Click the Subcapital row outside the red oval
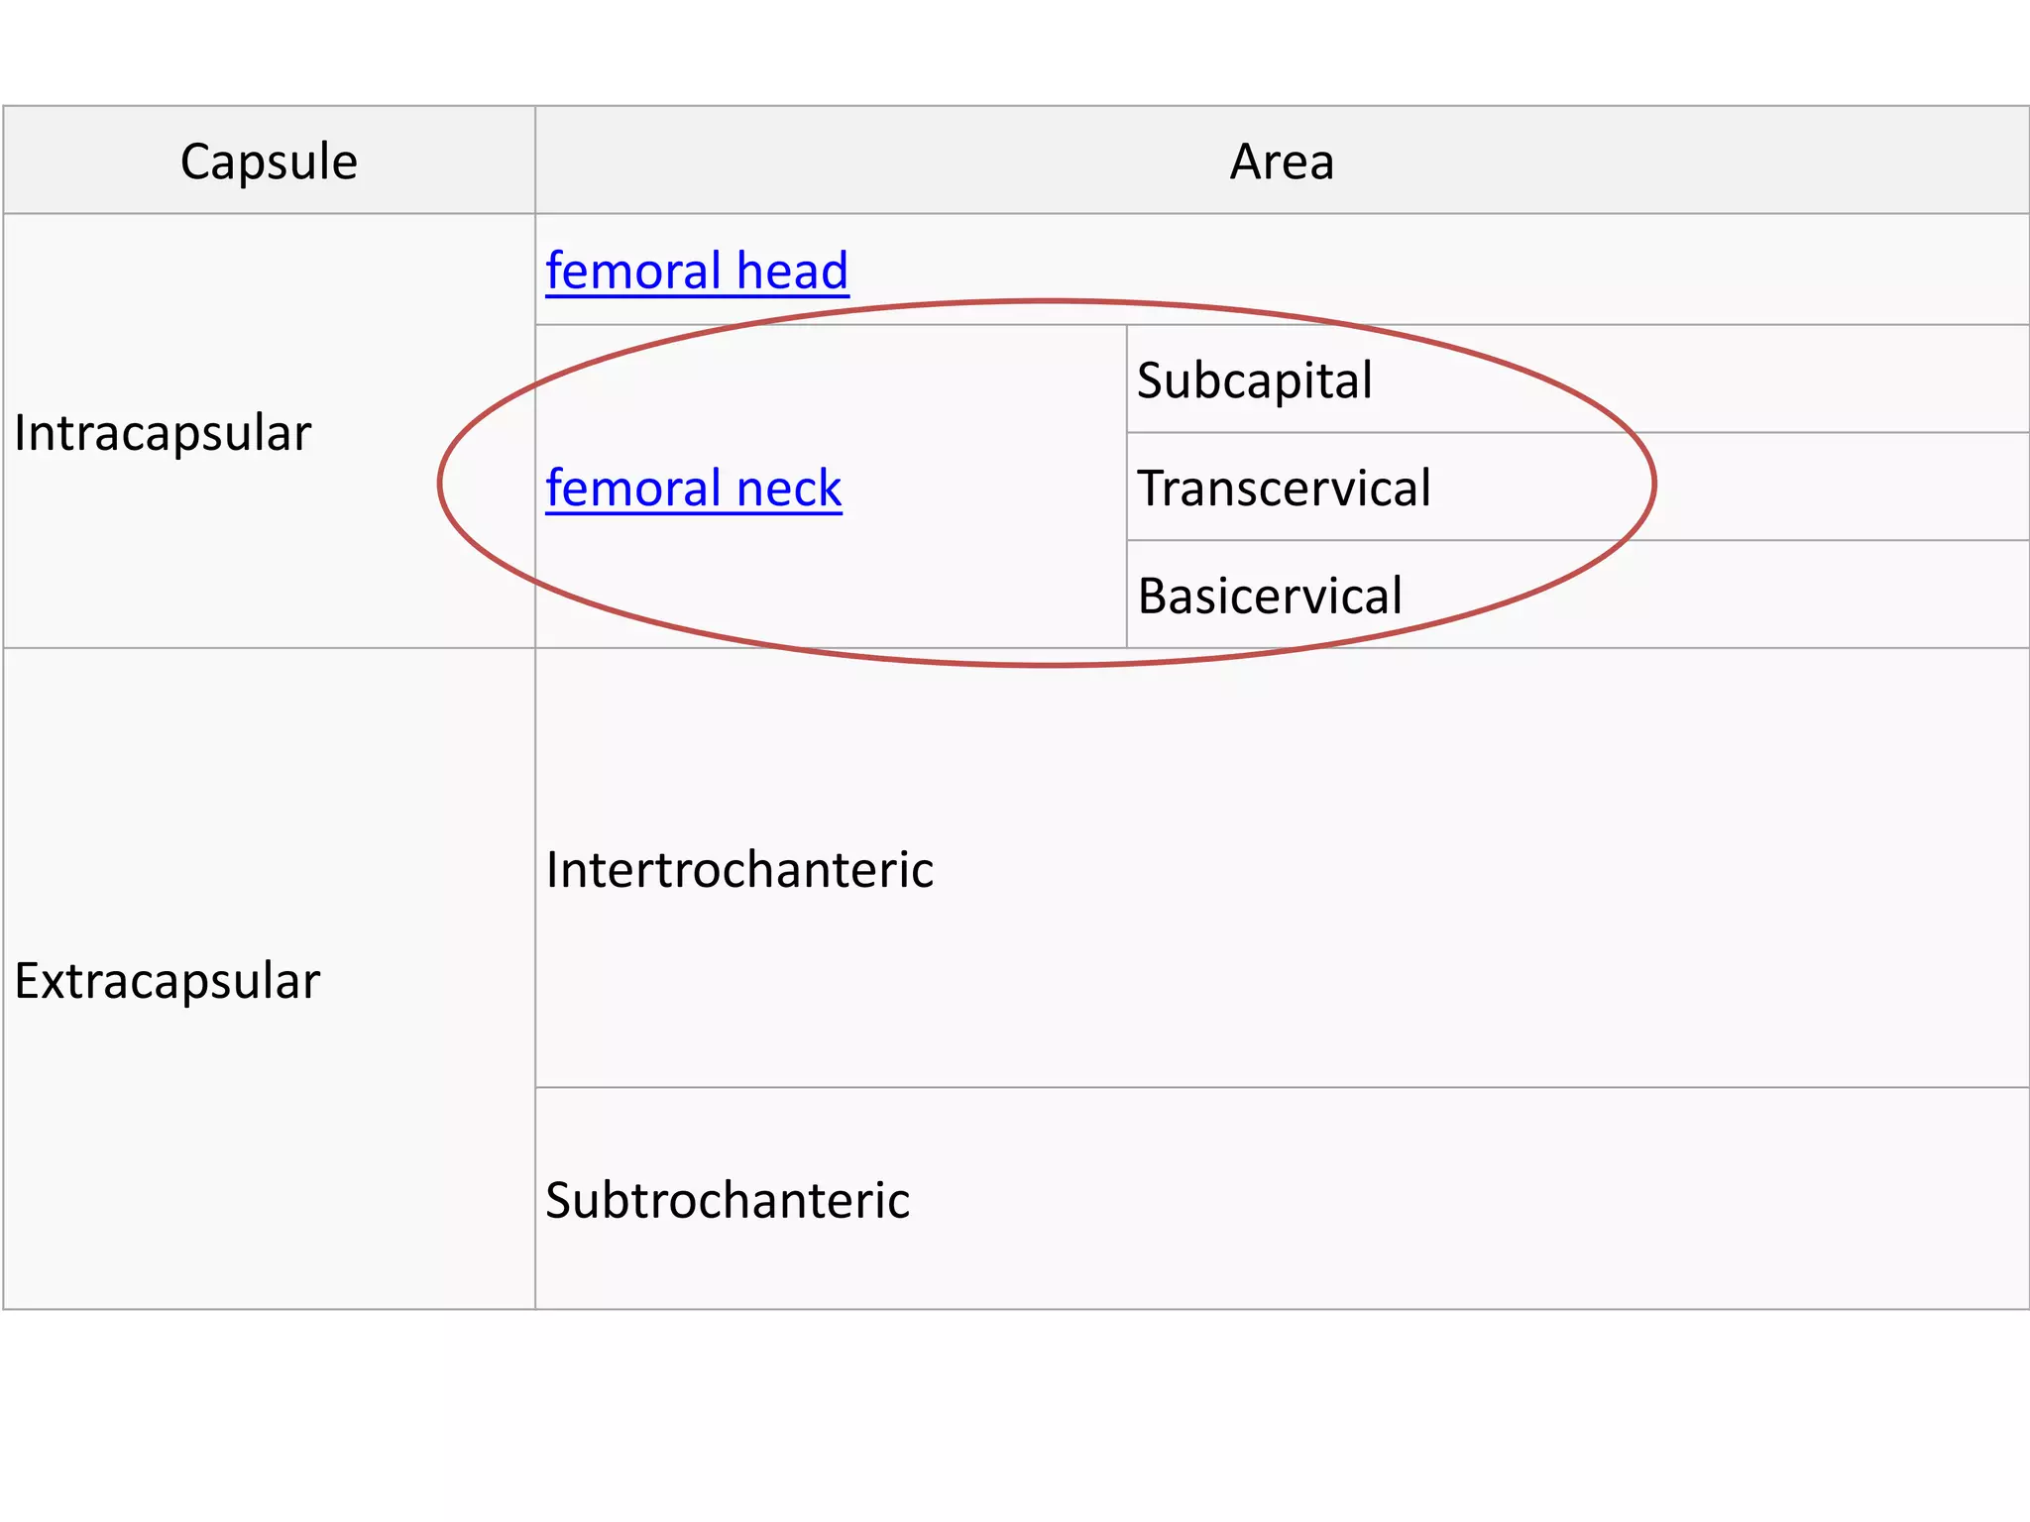This screenshot has height=1522, width=2030. [x=1834, y=380]
